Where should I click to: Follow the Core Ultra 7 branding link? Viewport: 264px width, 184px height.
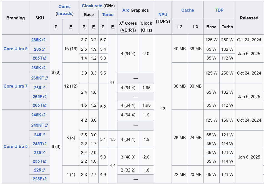[16, 86]
